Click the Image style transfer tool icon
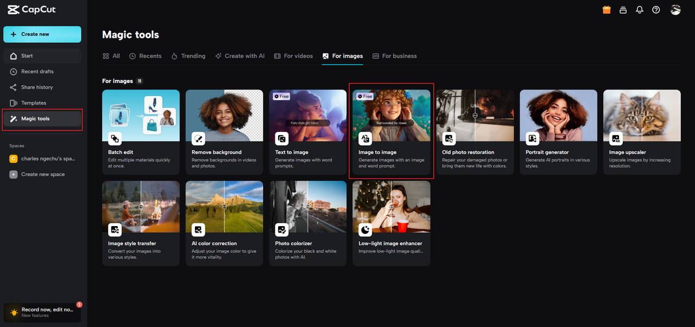The height and width of the screenshot is (327, 695). [x=115, y=230]
